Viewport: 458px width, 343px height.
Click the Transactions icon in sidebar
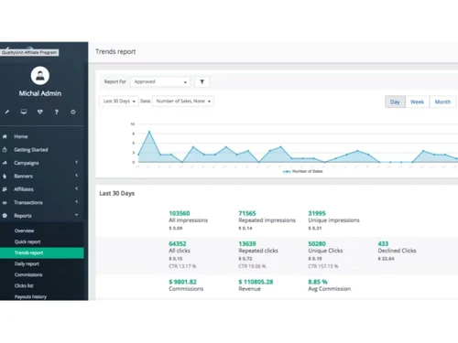5,202
